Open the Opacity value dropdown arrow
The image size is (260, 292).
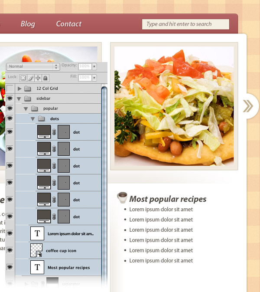[94, 66]
